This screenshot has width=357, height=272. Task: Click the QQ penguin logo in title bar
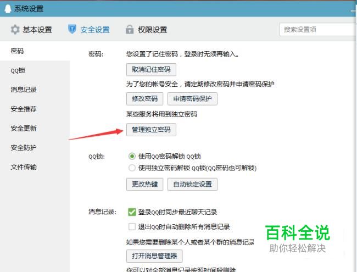click(x=8, y=9)
